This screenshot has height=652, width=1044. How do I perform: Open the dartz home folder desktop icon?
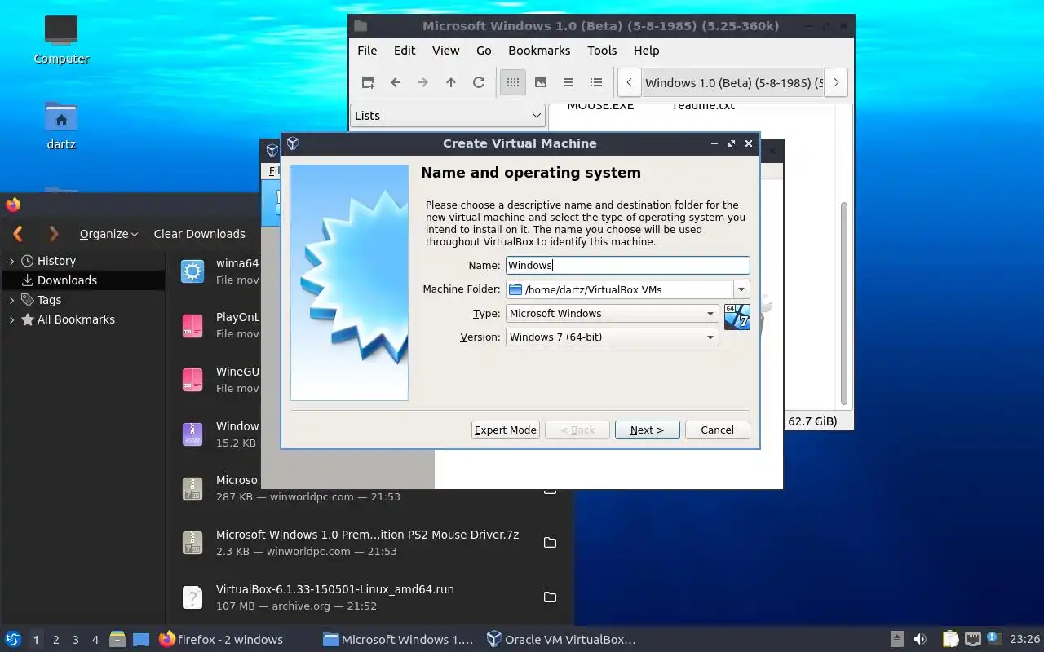click(x=61, y=125)
